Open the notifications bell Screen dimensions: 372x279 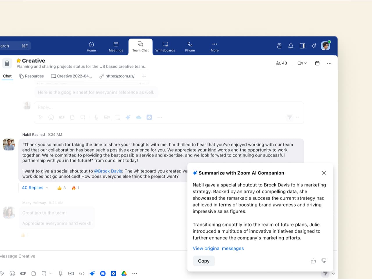(291, 46)
